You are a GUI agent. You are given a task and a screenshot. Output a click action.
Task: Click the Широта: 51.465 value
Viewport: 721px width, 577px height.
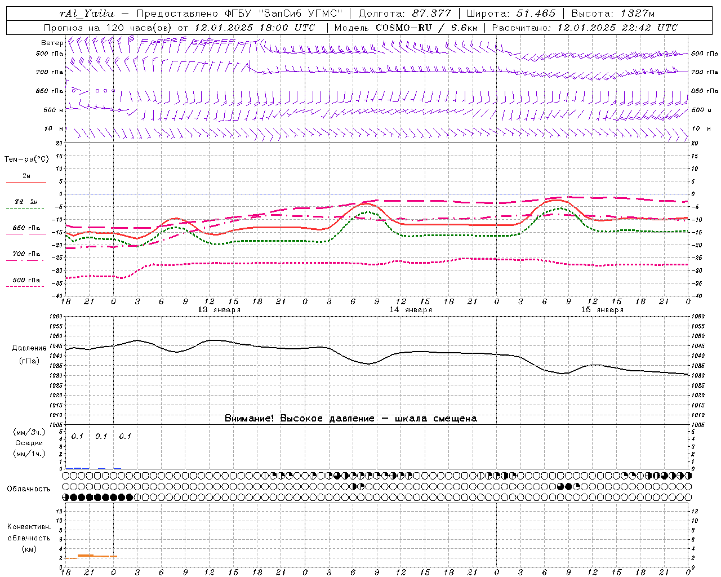pos(511,14)
